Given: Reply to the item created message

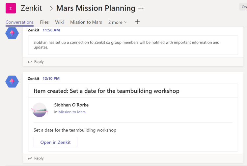Looking at the screenshot, I should [36, 158].
